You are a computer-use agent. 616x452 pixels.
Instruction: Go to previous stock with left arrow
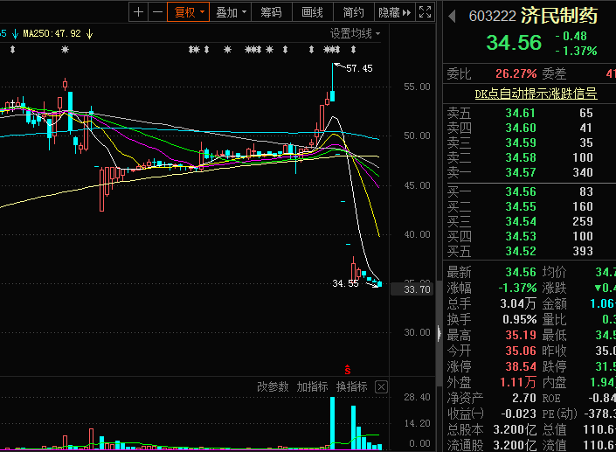pyautogui.click(x=452, y=16)
